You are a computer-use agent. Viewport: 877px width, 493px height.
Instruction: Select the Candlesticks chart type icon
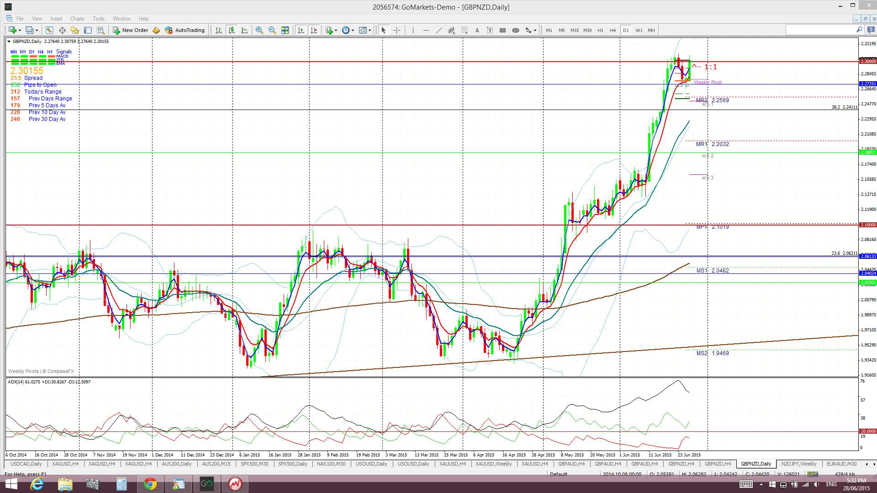tap(232, 30)
